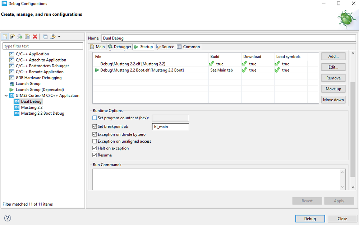Screen dimensions: 359x225
Task: Click the Set breakpoint at bl_main field
Action: [171, 127]
